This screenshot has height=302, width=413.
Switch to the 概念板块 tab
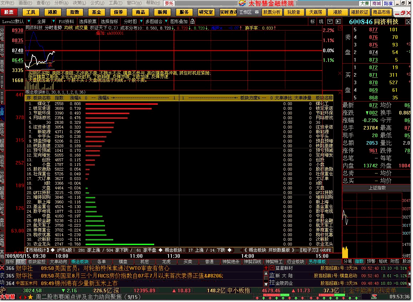pyautogui.click(x=80, y=262)
